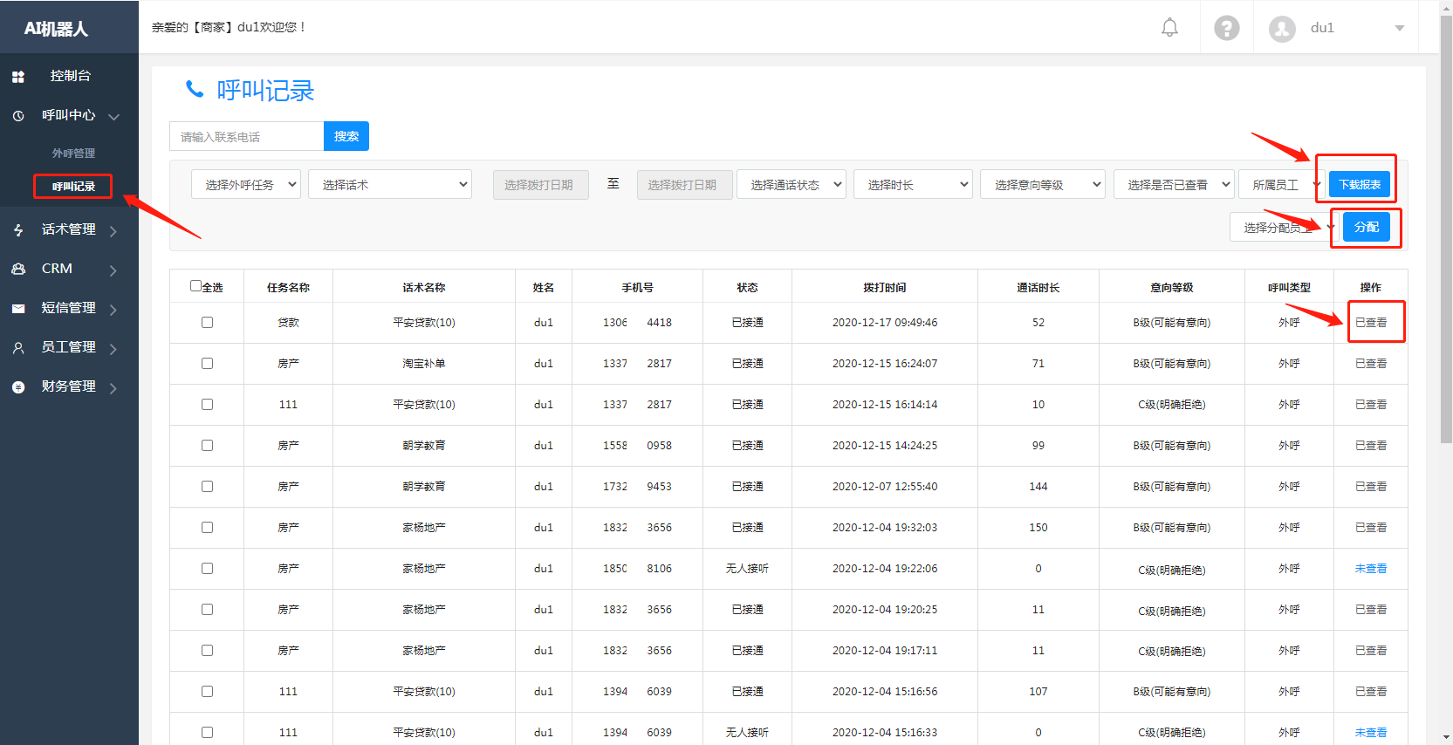Screen dimensions: 1453x745
Task: Open the notification bell icon
Action: pos(1169,28)
